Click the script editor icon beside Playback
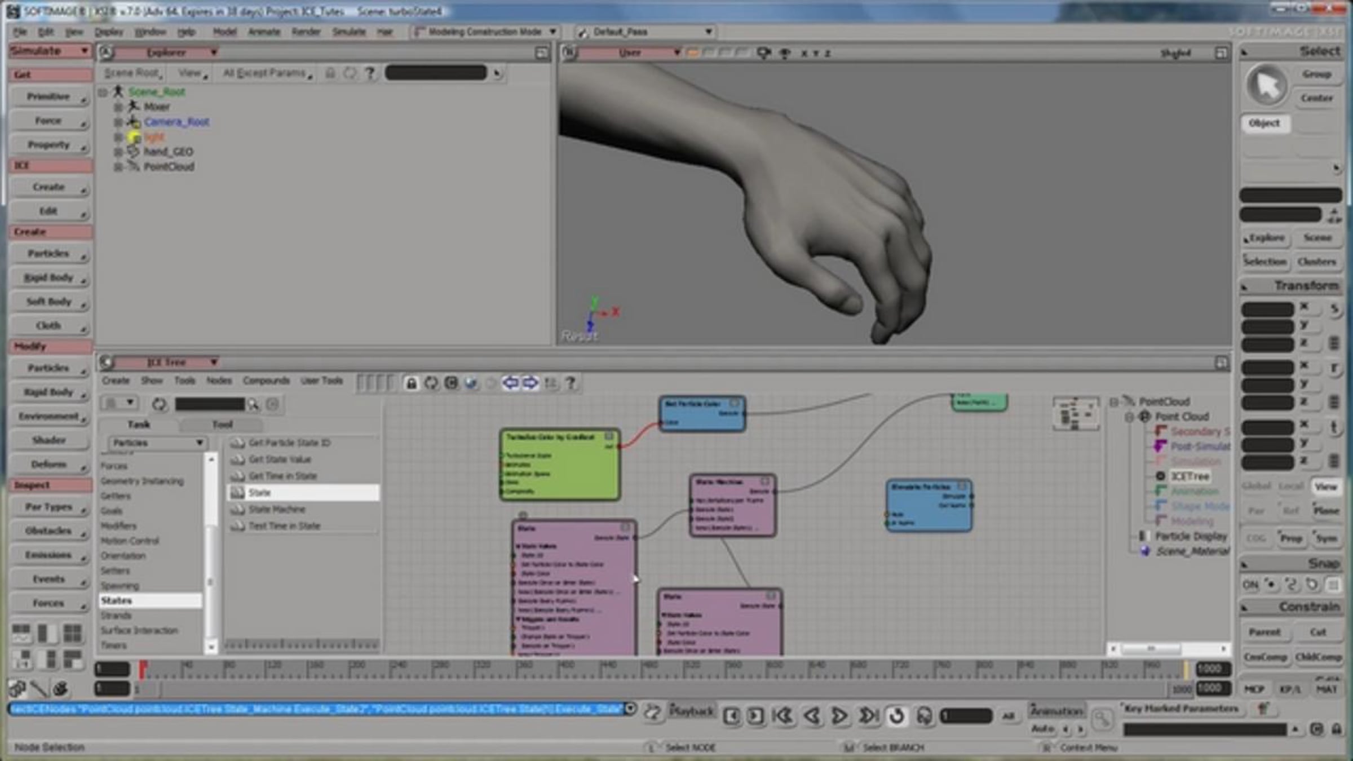This screenshot has height=761, width=1353. (x=652, y=712)
